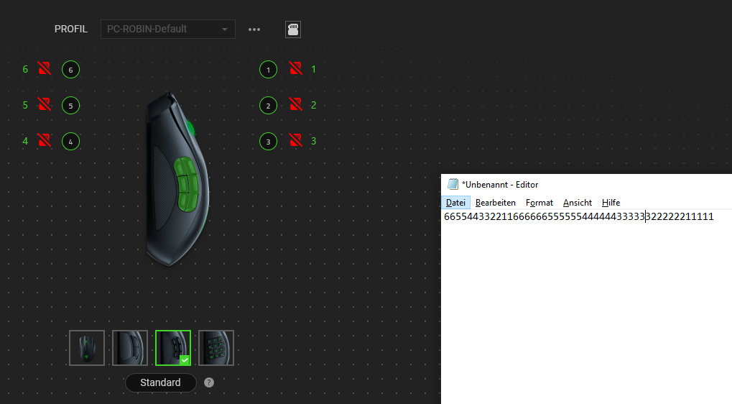Click the green label 1 on the right
The image size is (732, 404).
[x=314, y=69]
